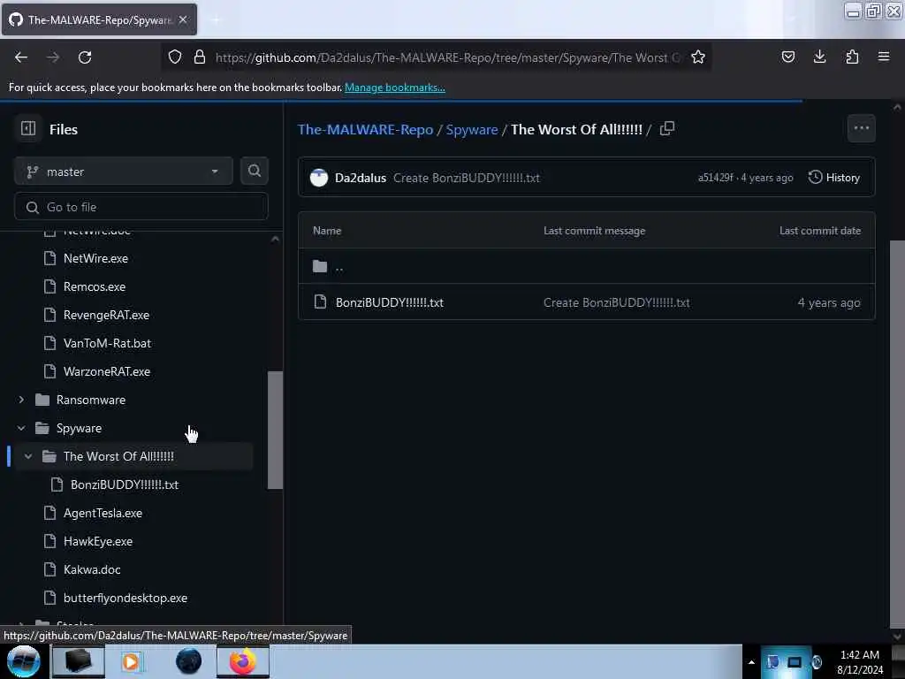Open the downloads arrow icon

pos(819,57)
